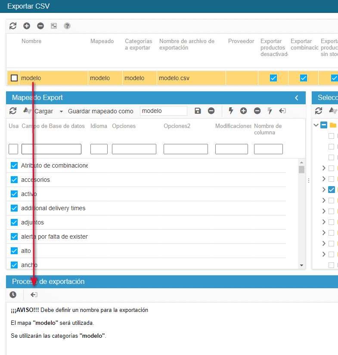
Task: Delete the saved mapping with the minus icon
Action: pos(211,111)
